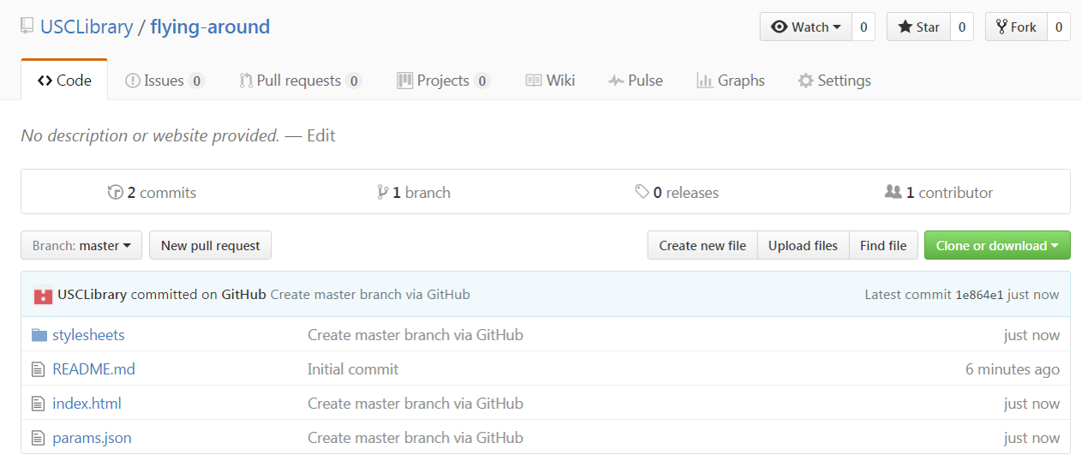The image size is (1082, 461).
Task: Open the 0 releases page
Action: tap(677, 193)
